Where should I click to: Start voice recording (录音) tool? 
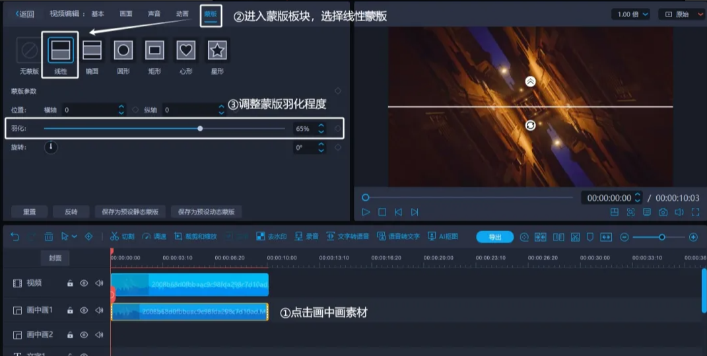306,236
